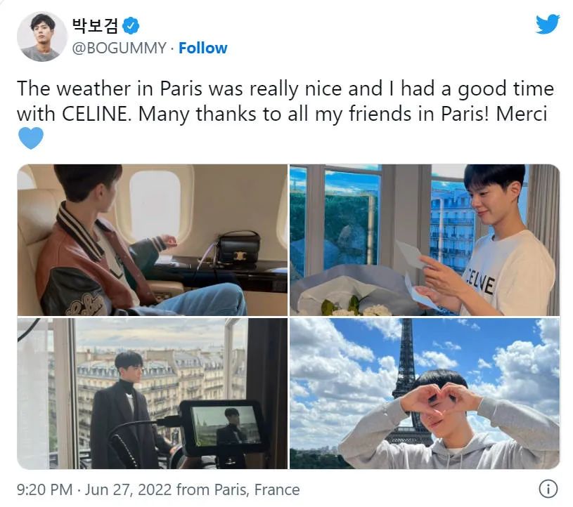The image size is (573, 507).
Task: Open the profile avatar picture
Action: 42,37
